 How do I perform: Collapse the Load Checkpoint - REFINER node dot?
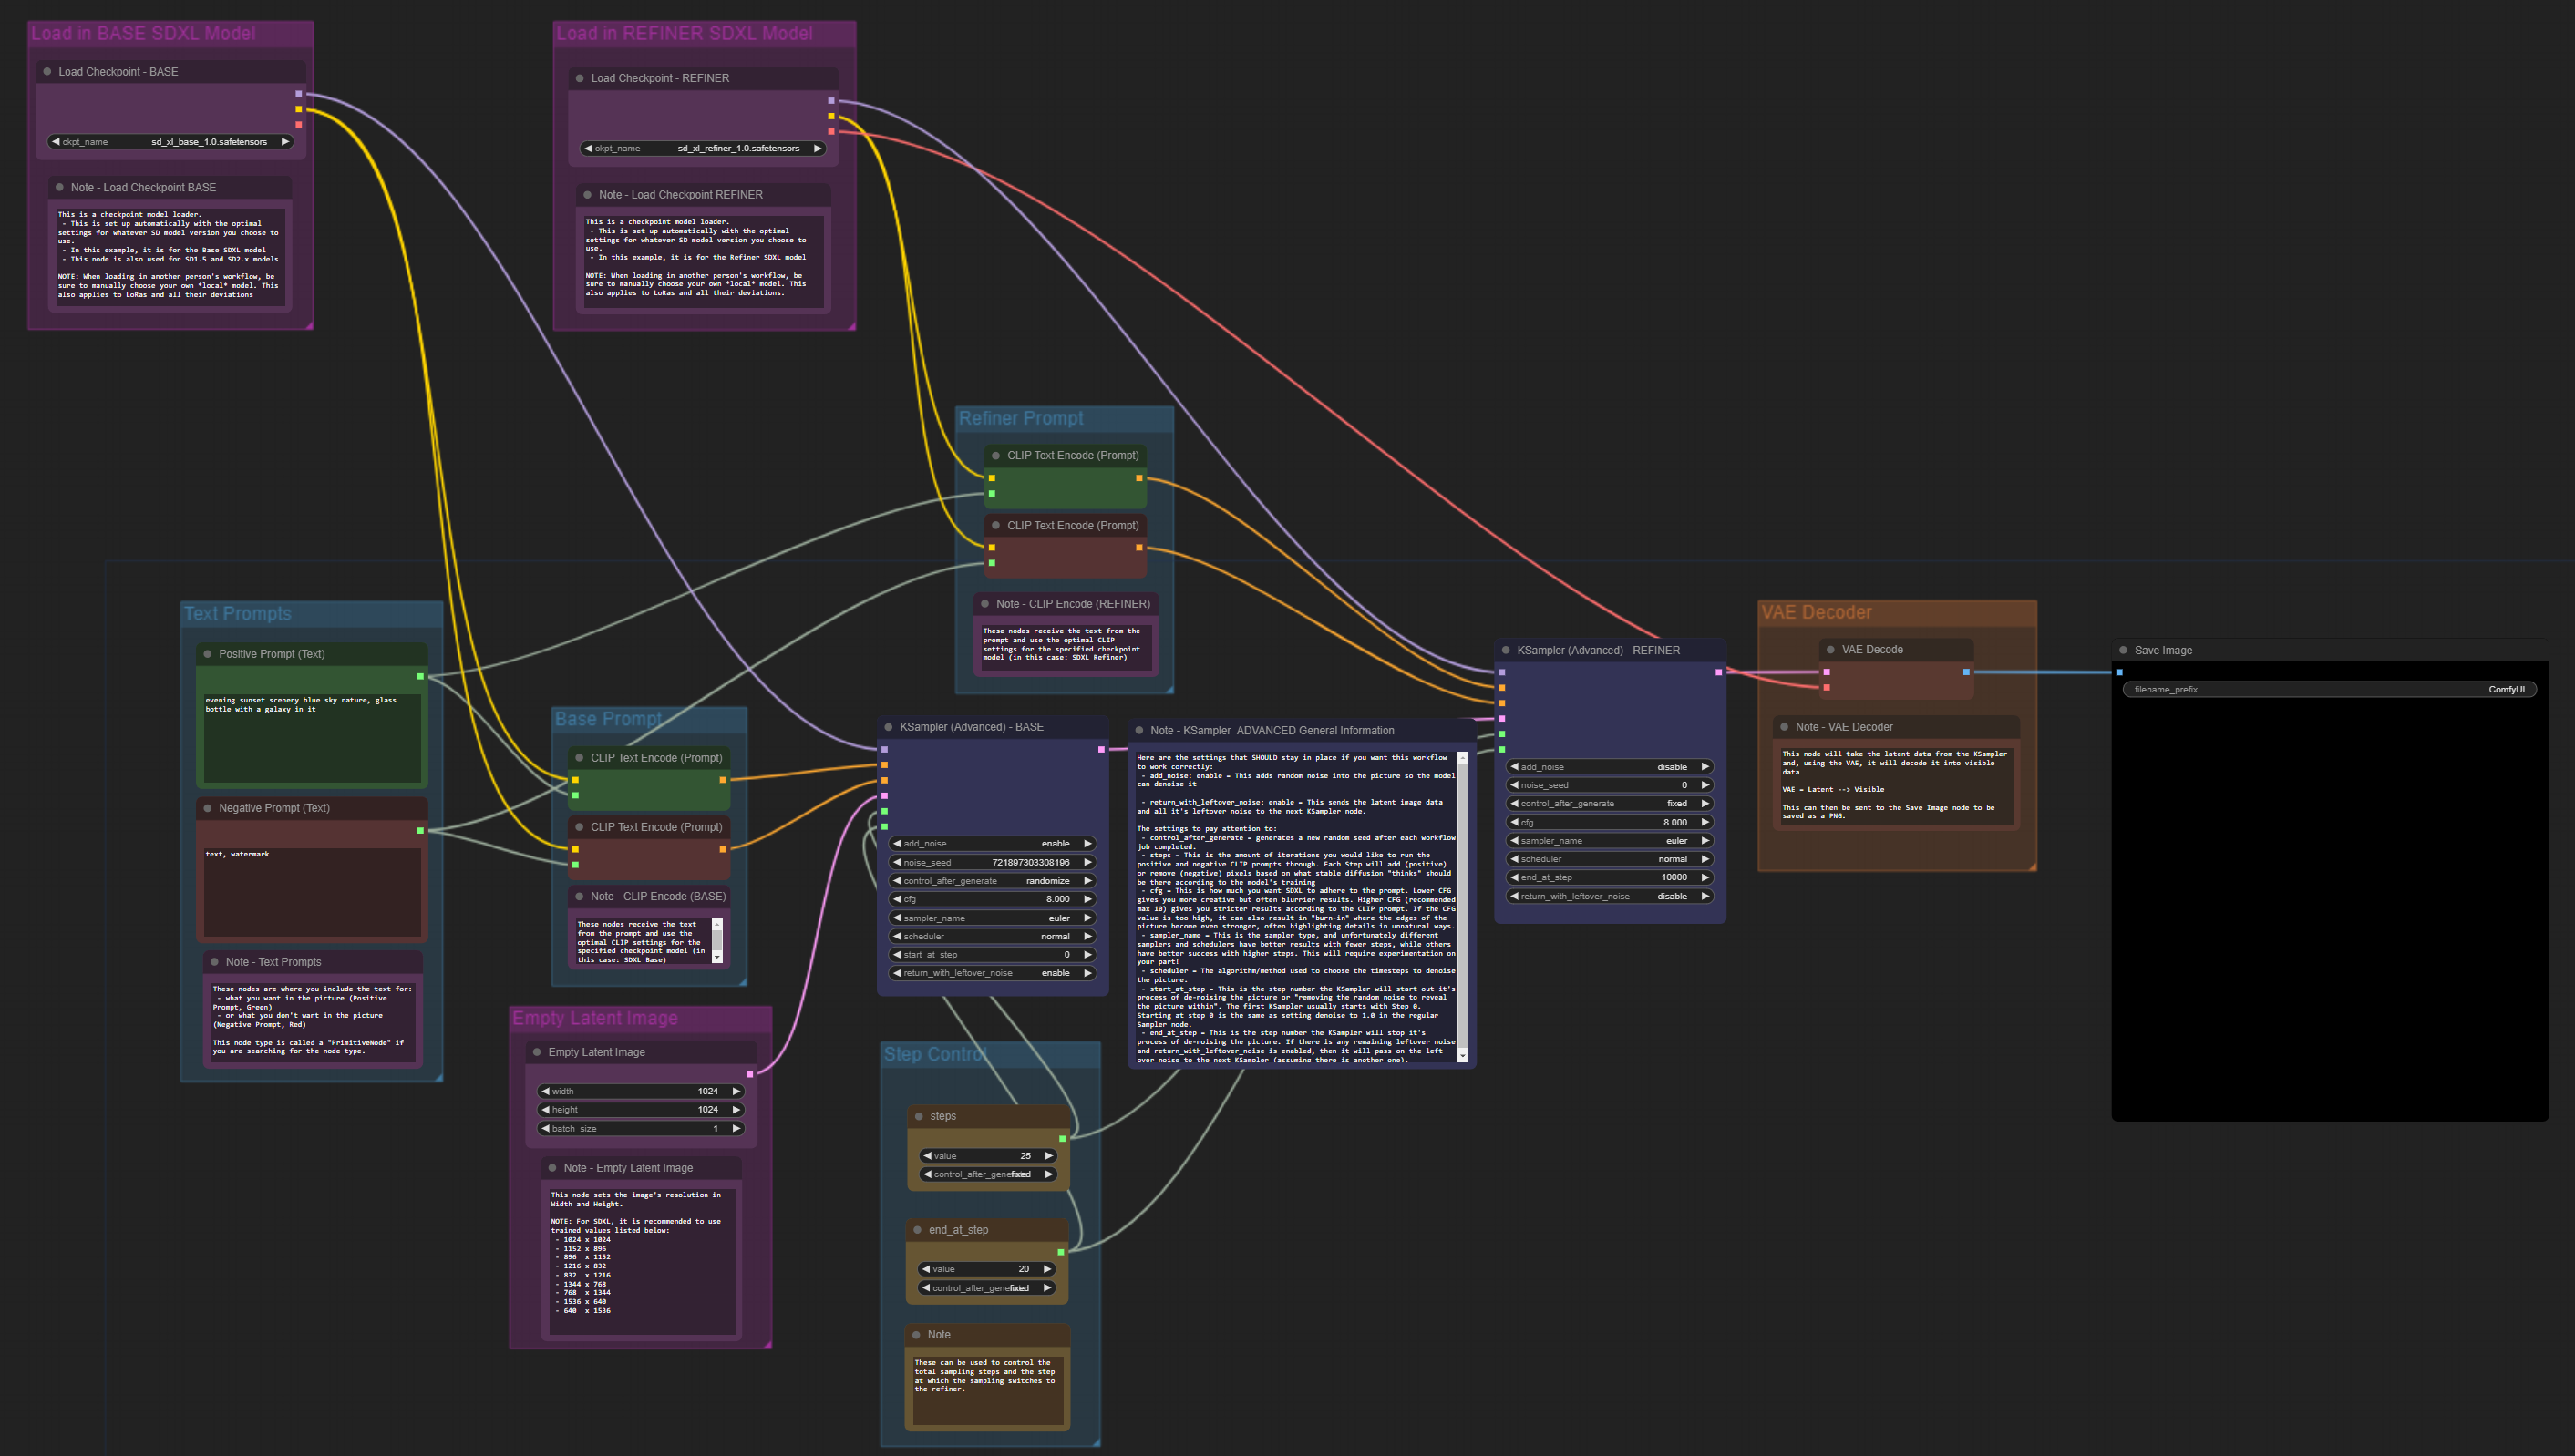click(582, 77)
